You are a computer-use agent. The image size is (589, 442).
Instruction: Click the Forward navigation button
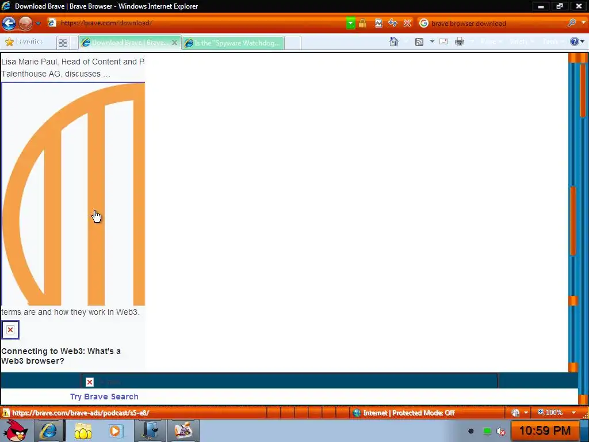(25, 23)
